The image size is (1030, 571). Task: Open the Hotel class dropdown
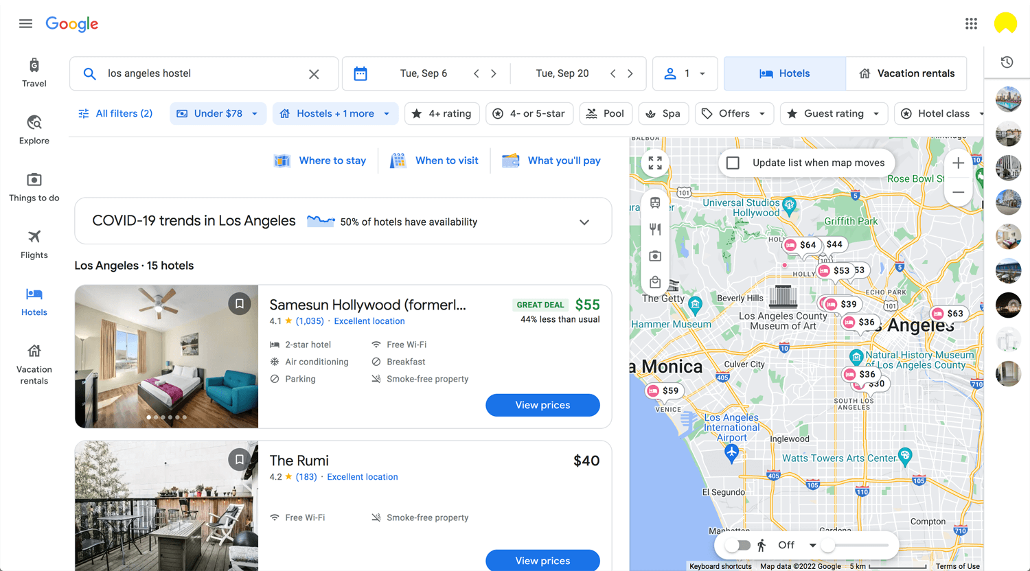pos(939,114)
